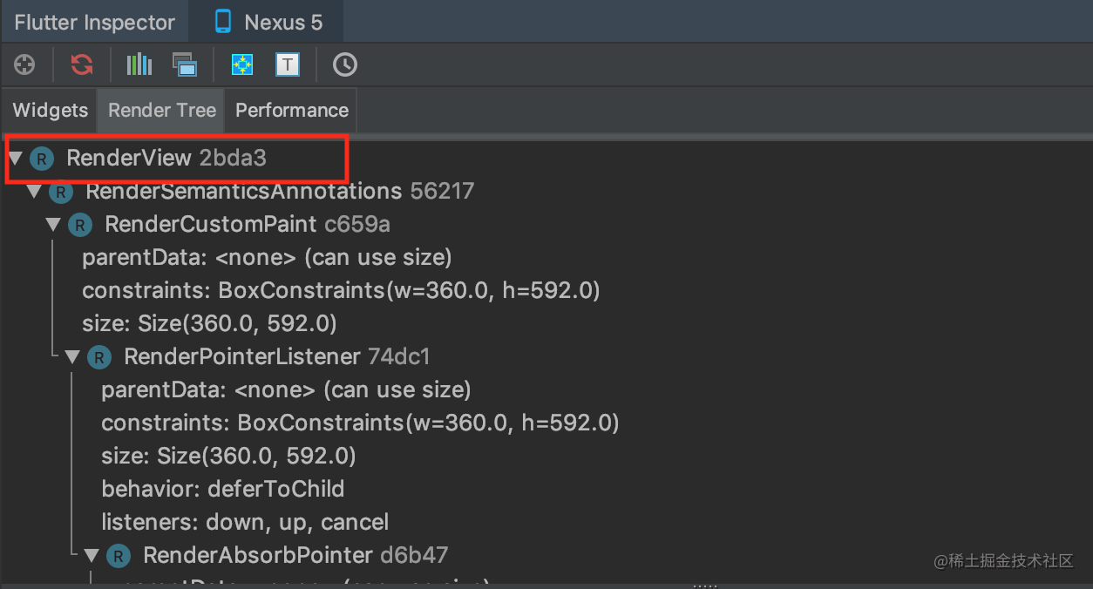Select RenderAbsorbPointer d6b47 row
Screen dimensions: 1093x589
pyautogui.click(x=296, y=555)
